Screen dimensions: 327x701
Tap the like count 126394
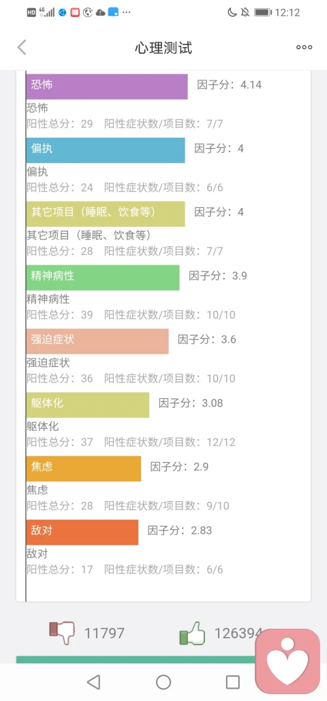(x=238, y=633)
